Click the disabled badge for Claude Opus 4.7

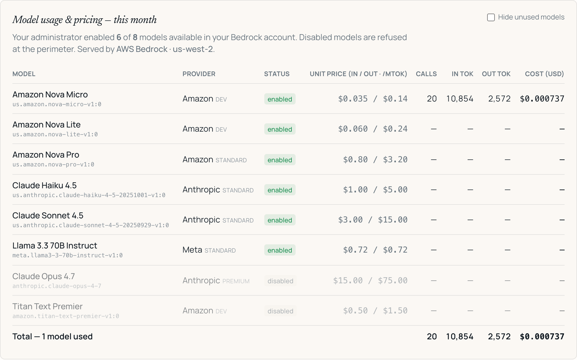point(280,281)
